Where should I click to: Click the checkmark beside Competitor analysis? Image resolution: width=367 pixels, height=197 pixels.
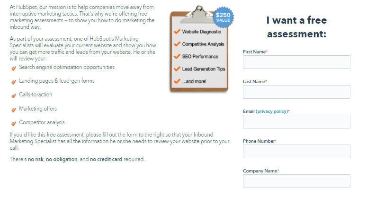[14, 123]
